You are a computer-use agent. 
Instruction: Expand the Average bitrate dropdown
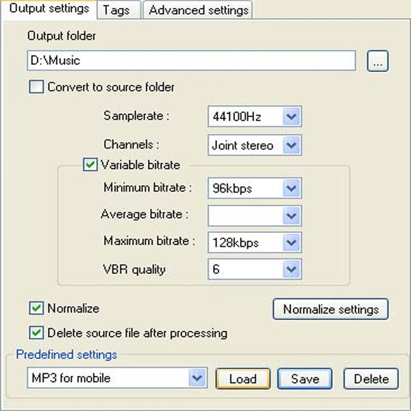pos(255,216)
